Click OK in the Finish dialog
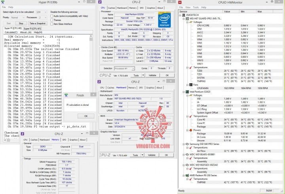Screen dimensions: 285x194 point(86,116)
